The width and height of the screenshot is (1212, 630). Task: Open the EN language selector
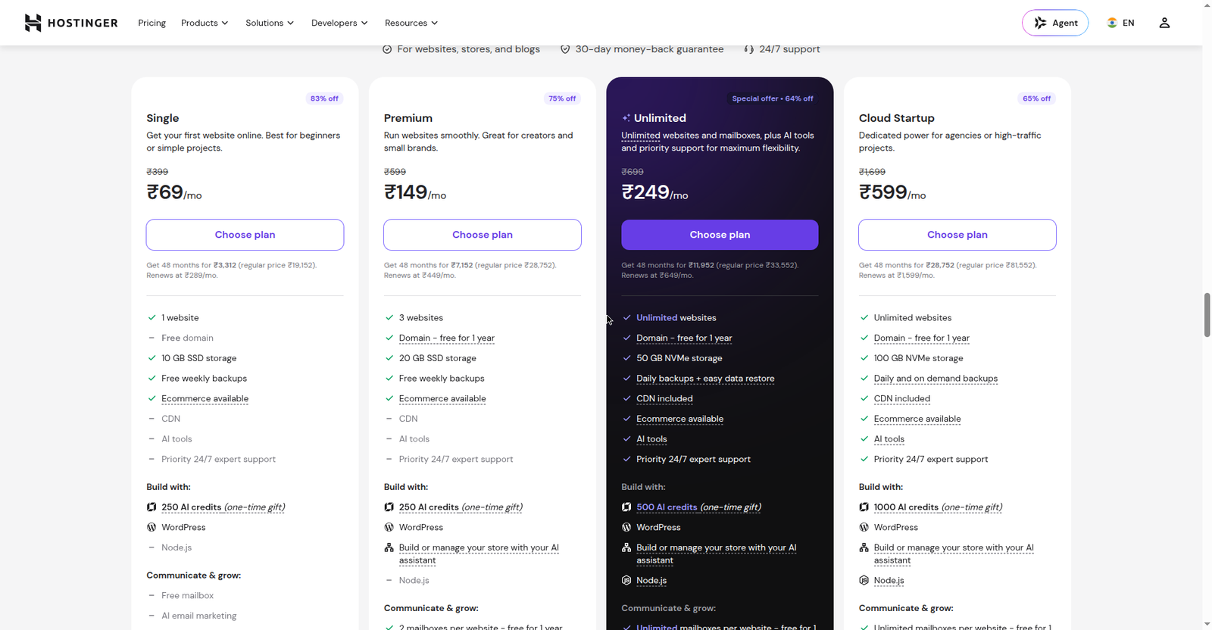1121,23
